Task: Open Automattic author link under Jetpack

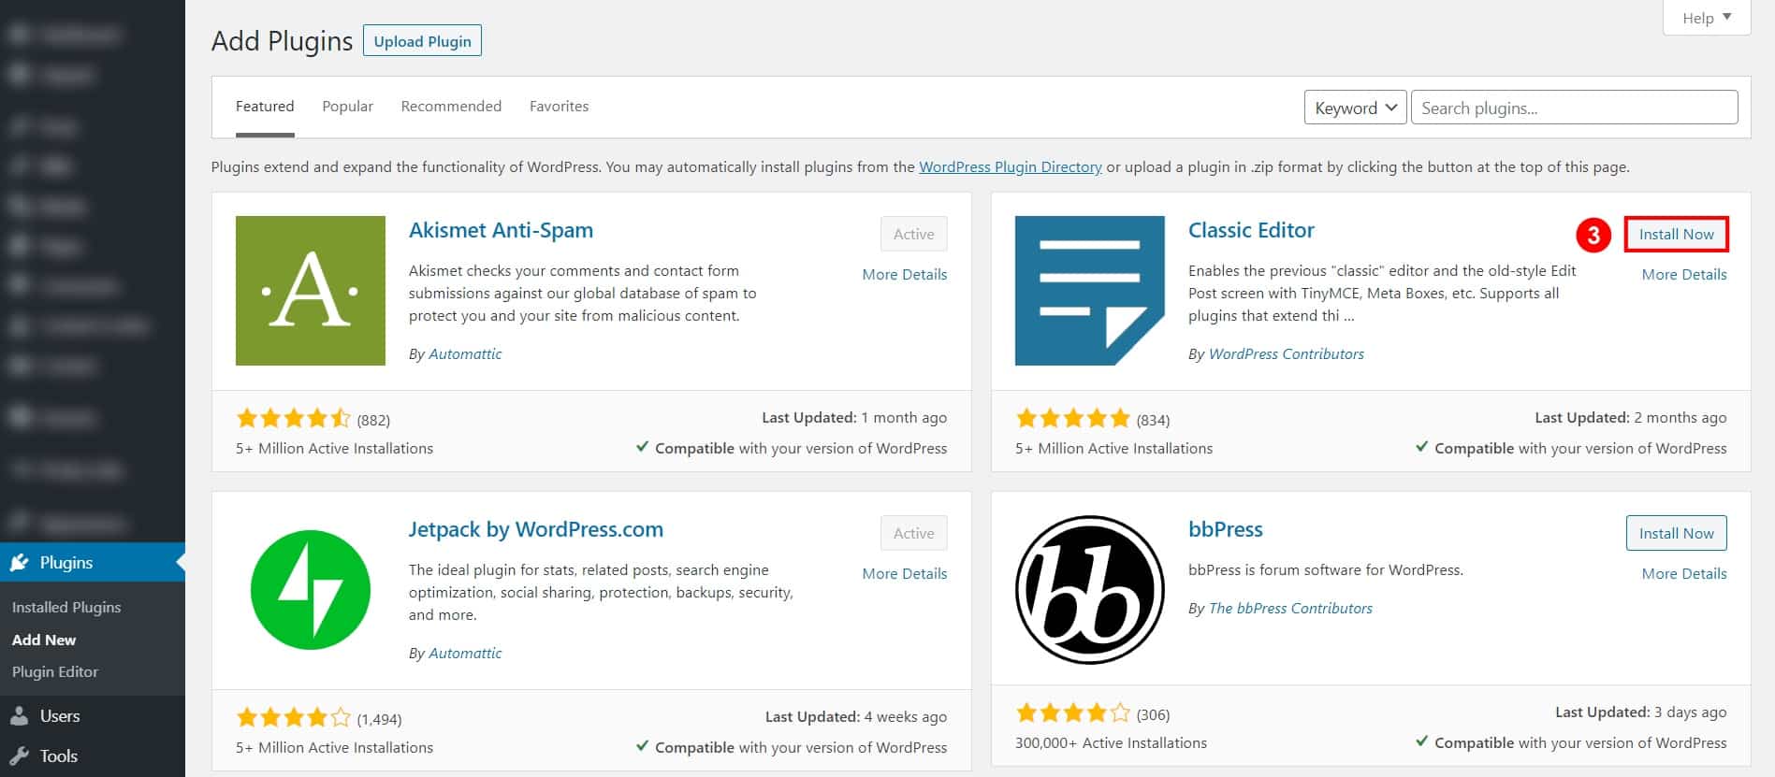Action: (x=465, y=653)
